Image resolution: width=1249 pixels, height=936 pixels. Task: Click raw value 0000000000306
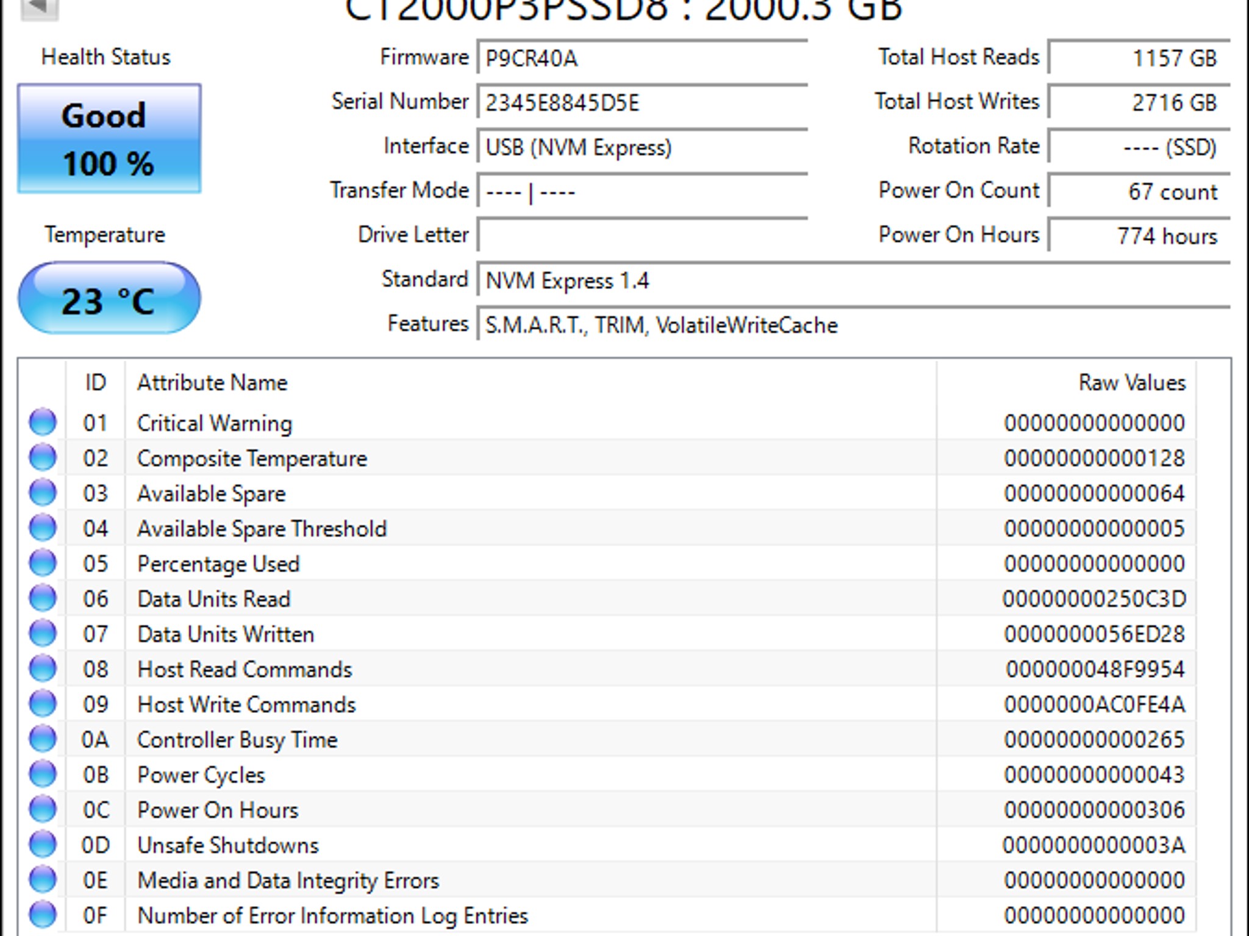(1094, 810)
